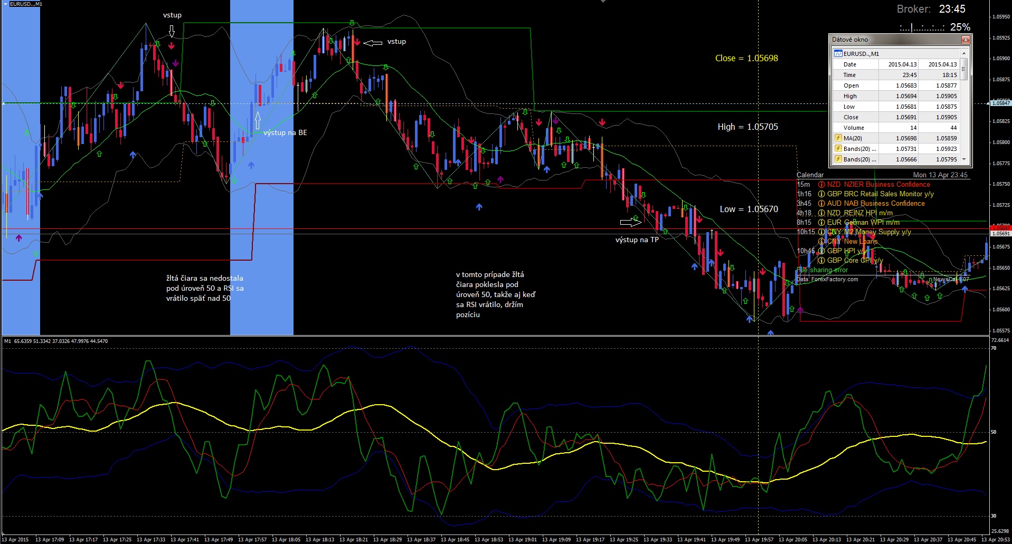1012x544 pixels.
Task: Click the info icon for CNY New Loans
Action: 821,242
